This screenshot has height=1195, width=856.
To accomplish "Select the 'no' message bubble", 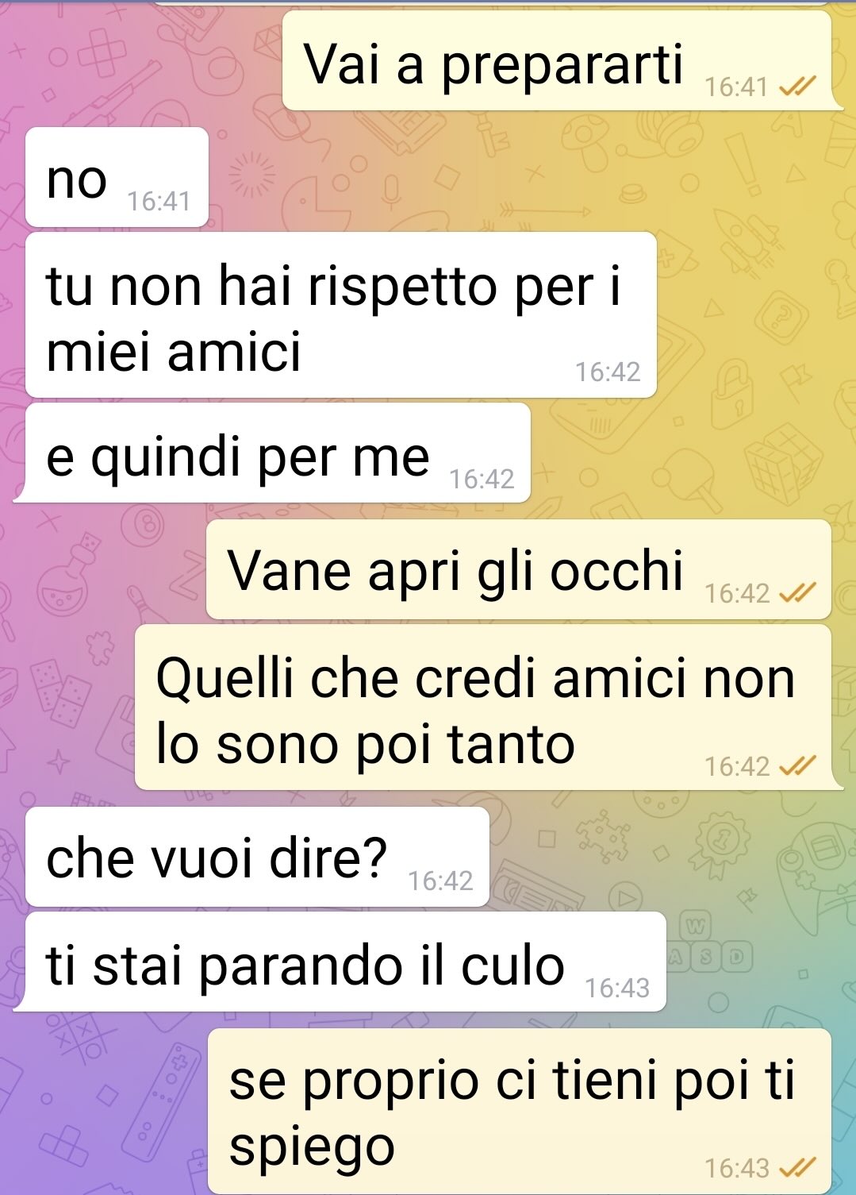I will (117, 177).
